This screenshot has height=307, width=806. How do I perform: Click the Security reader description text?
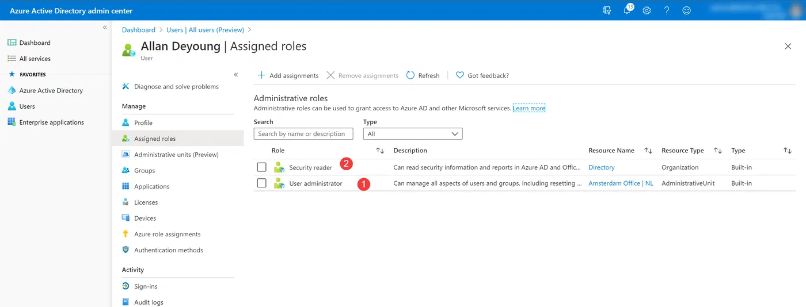487,168
